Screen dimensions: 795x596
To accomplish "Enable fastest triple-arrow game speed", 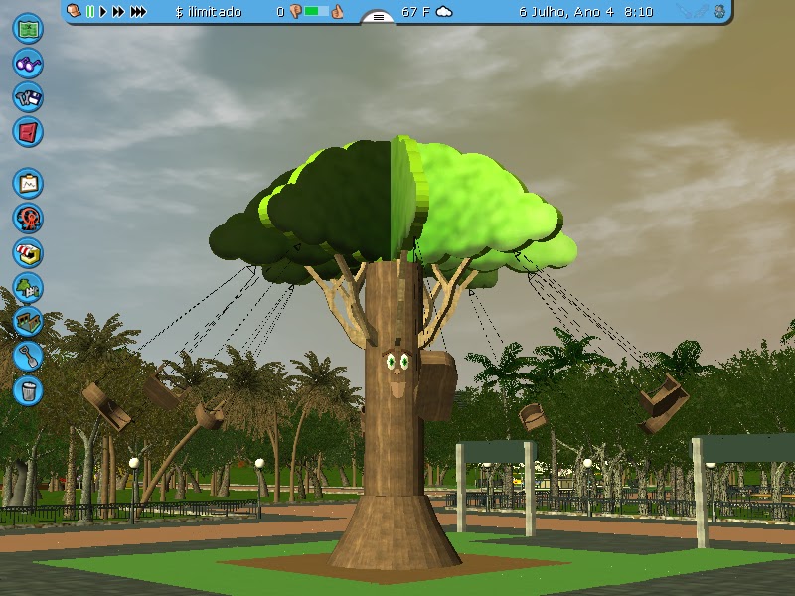I will 136,12.
